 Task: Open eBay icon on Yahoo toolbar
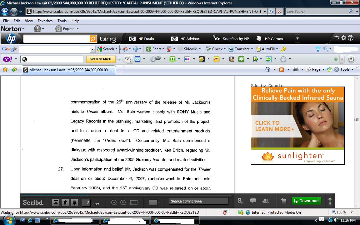(217, 59)
